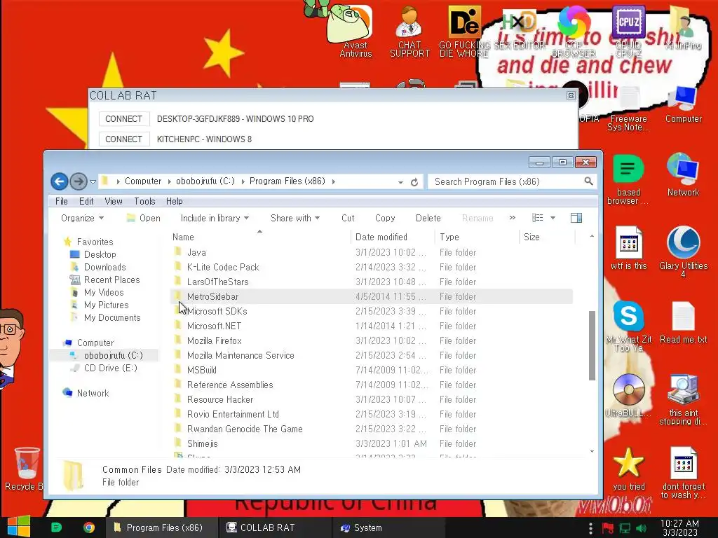Launch Glary Utilities 4 from desktop
The width and height of the screenshot is (718, 538).
pos(683,251)
